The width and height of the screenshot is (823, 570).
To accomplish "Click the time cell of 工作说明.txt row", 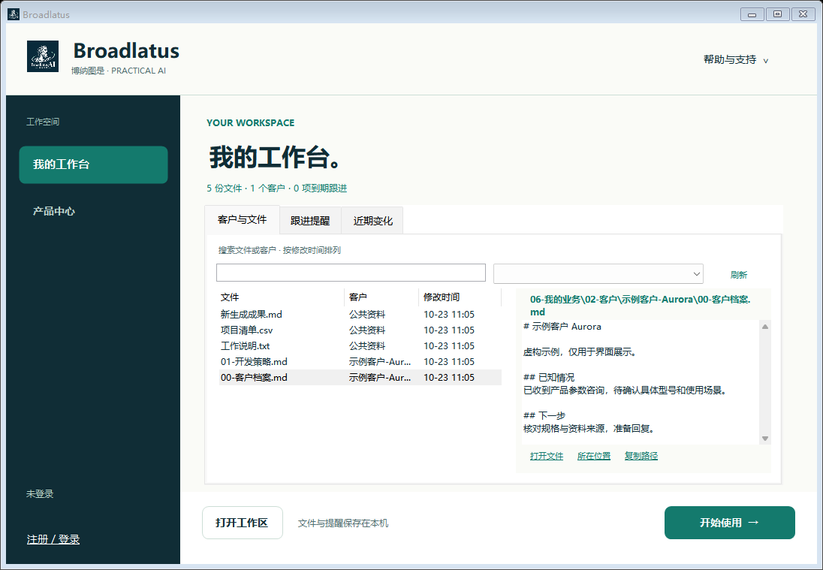I will [x=449, y=346].
